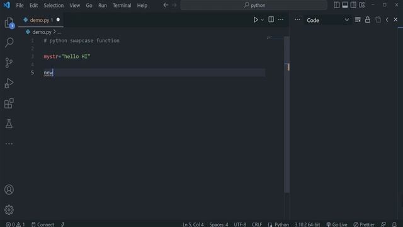Open feedback icon in status bar
This screenshot has height=227, width=403.
click(383, 224)
